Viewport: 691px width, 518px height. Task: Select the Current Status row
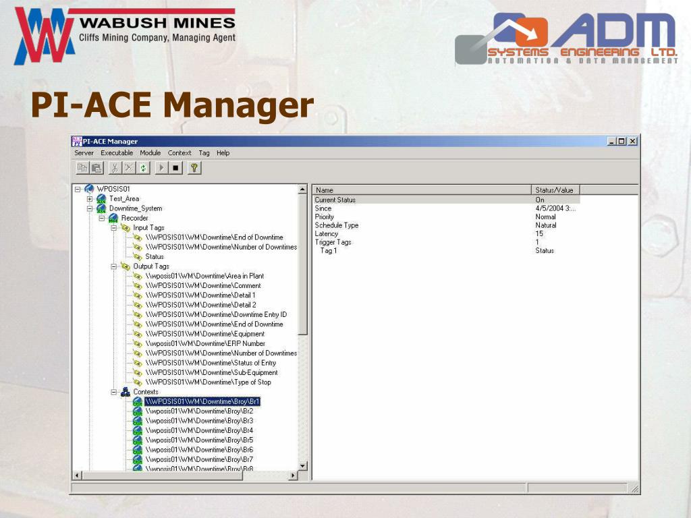446,200
